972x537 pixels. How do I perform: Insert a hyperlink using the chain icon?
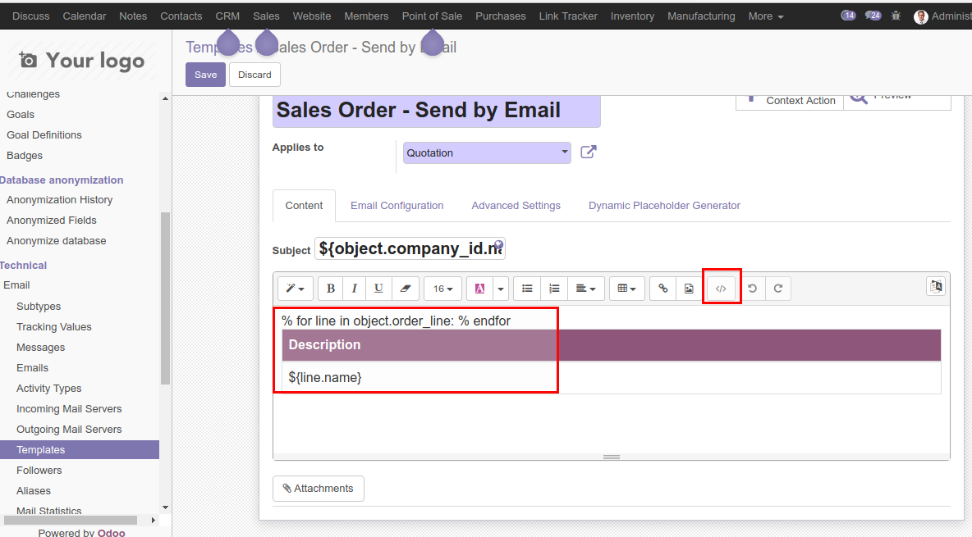click(663, 287)
